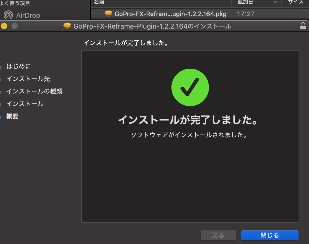Toggle sort chevron on 追加日 column
The height and width of the screenshot is (244, 309).
275,2
